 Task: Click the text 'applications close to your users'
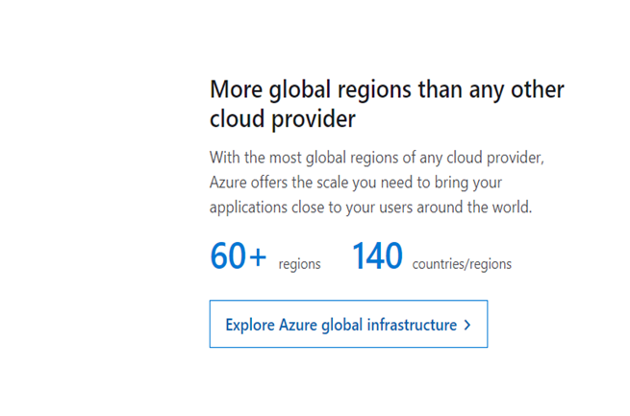311,208
